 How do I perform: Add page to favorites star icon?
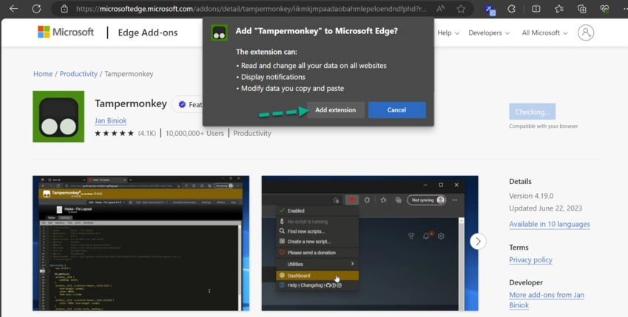point(461,8)
